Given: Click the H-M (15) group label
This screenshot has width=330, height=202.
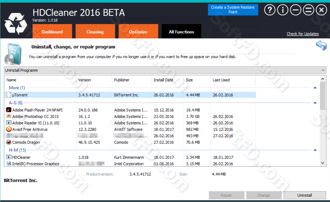Looking at the screenshot, I should click(18, 150).
